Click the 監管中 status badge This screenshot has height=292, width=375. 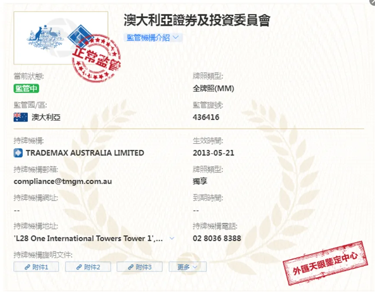click(x=26, y=88)
